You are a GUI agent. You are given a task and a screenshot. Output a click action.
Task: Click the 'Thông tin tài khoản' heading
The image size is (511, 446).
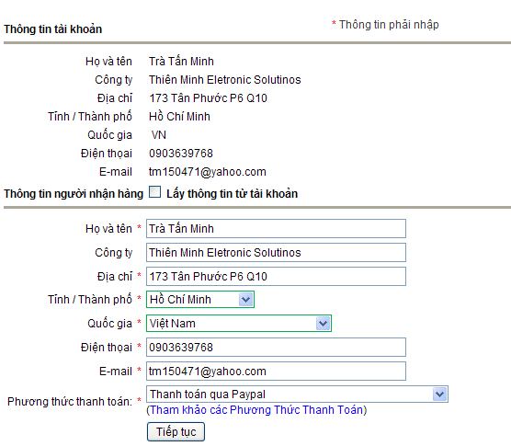[52, 29]
